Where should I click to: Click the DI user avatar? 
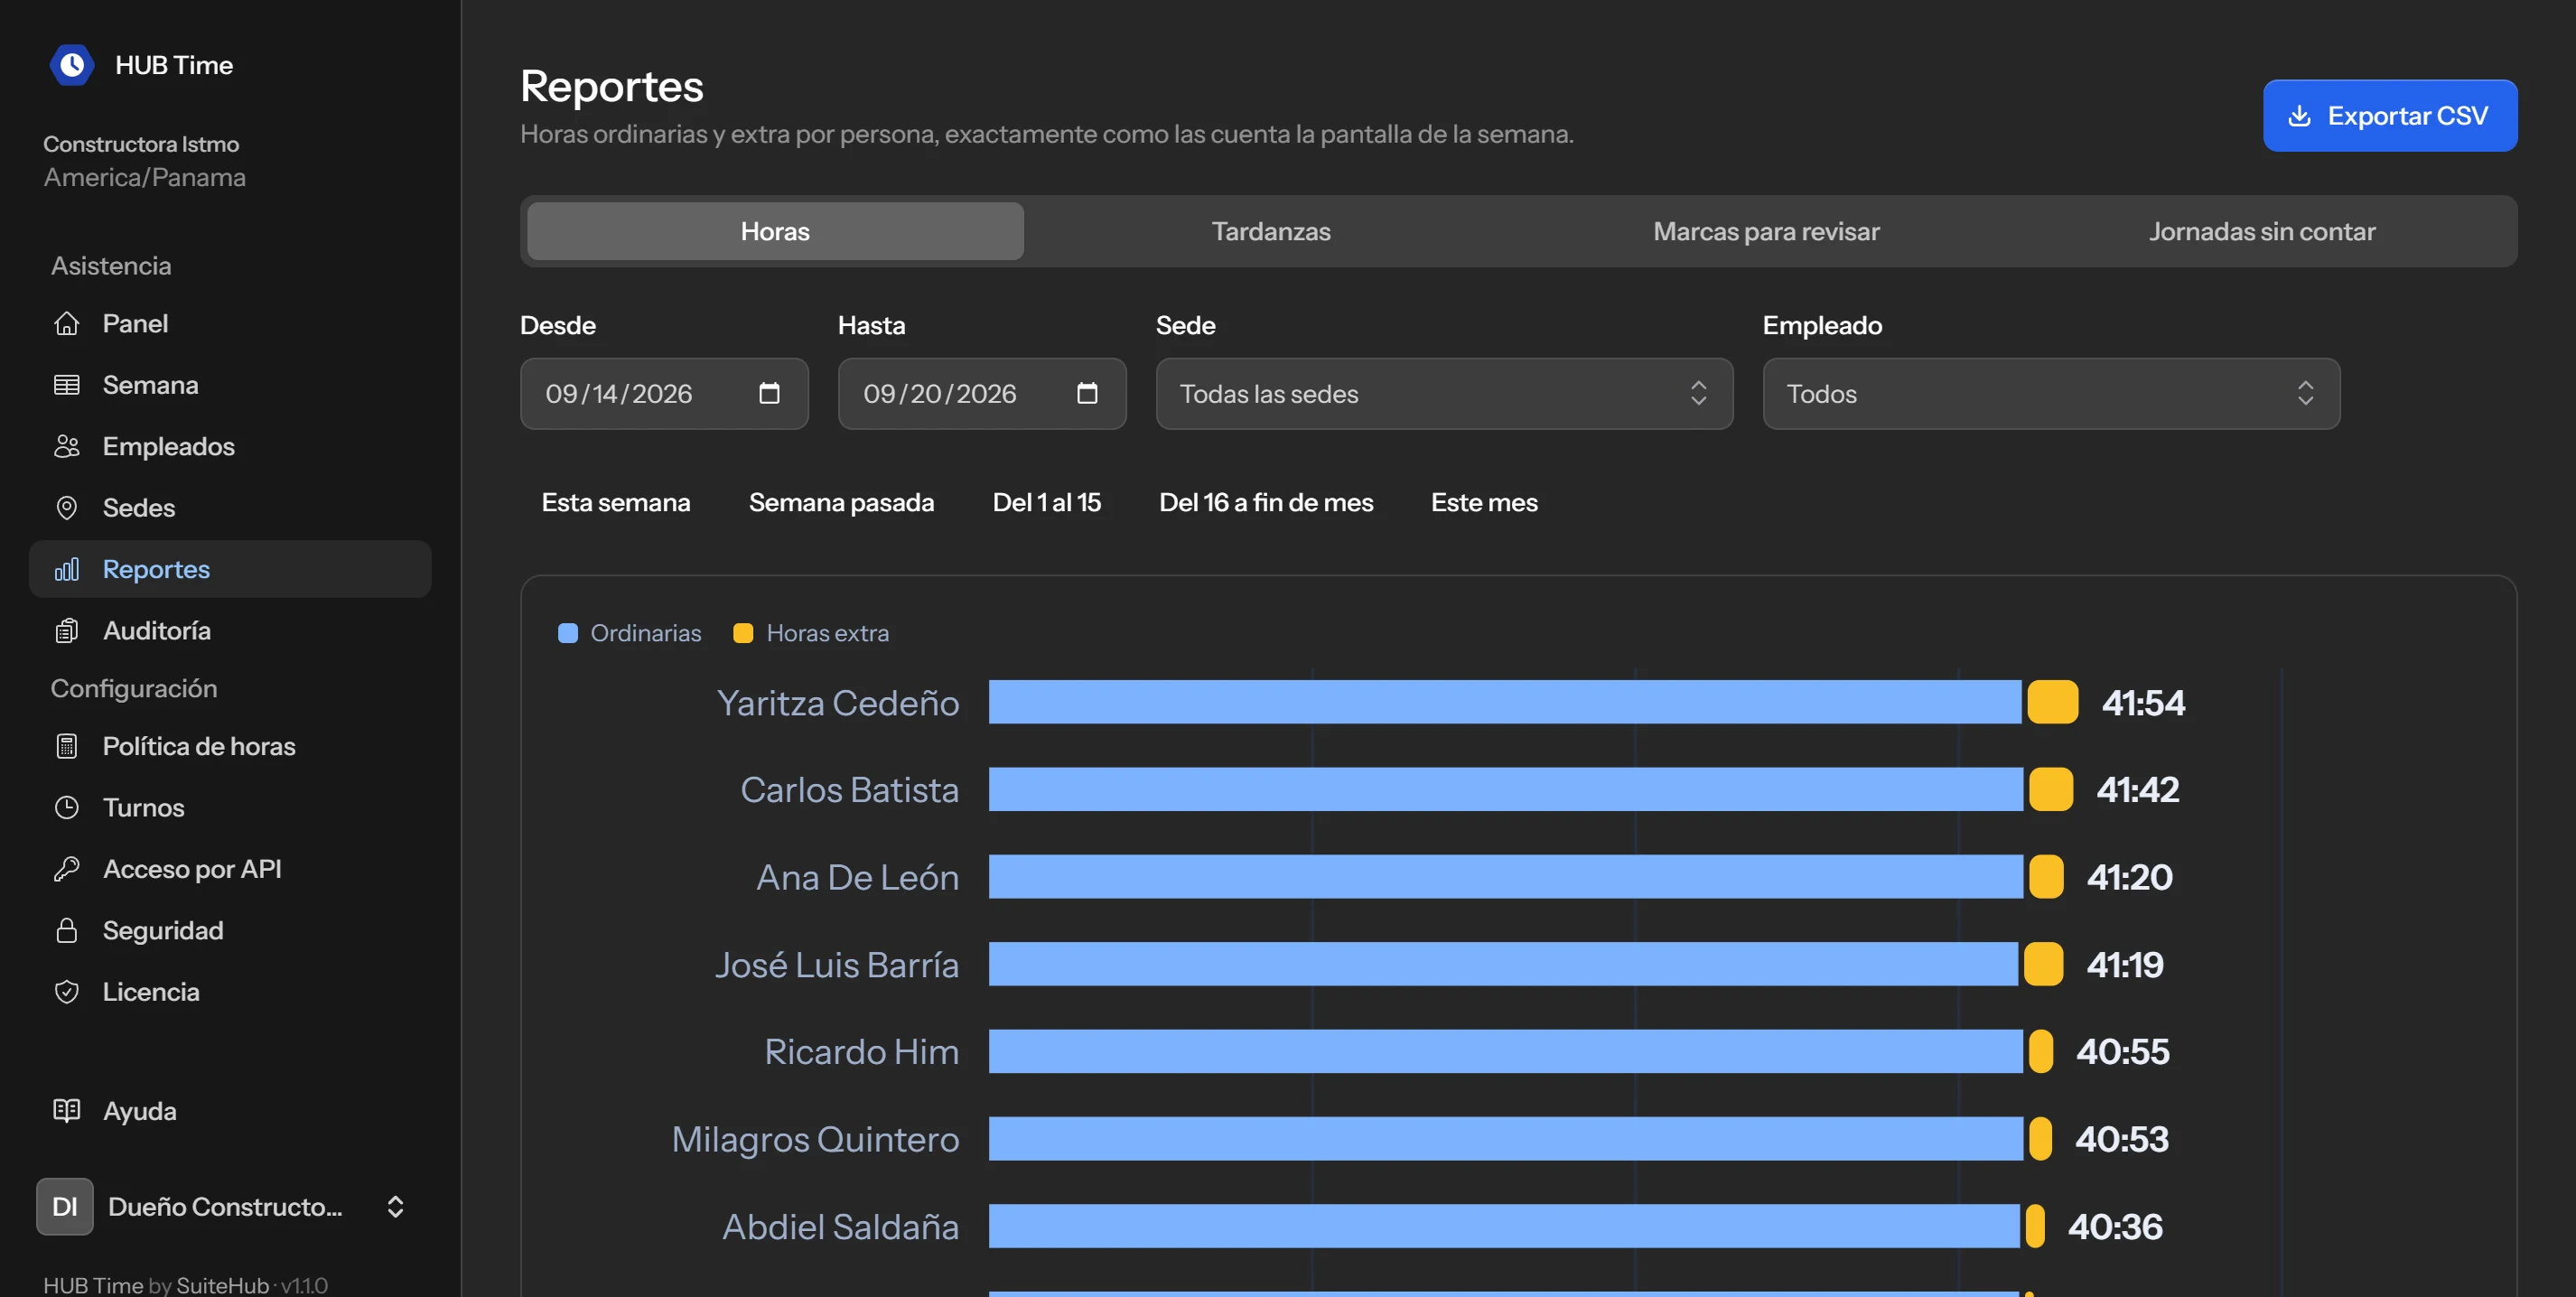65,1207
